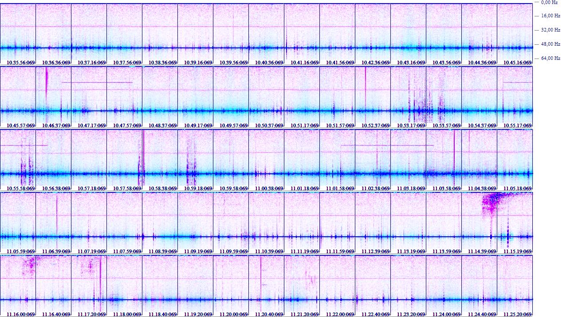The width and height of the screenshot is (578, 317).
Task: Choose spectrogram segment 11.25.20:069
Action: click(515, 286)
